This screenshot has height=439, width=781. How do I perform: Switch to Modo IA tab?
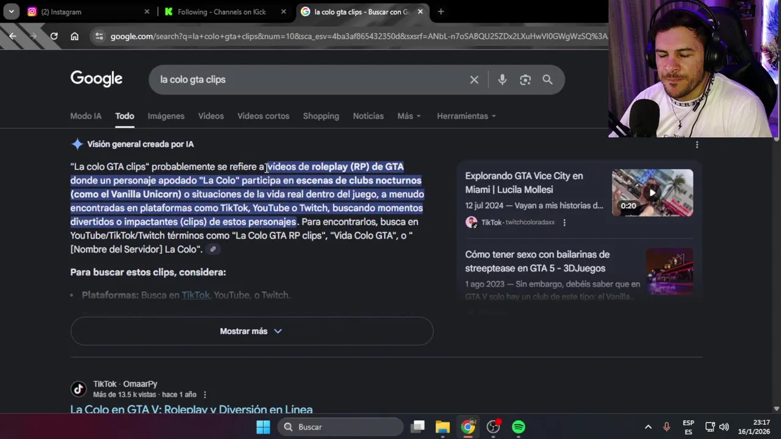86,116
